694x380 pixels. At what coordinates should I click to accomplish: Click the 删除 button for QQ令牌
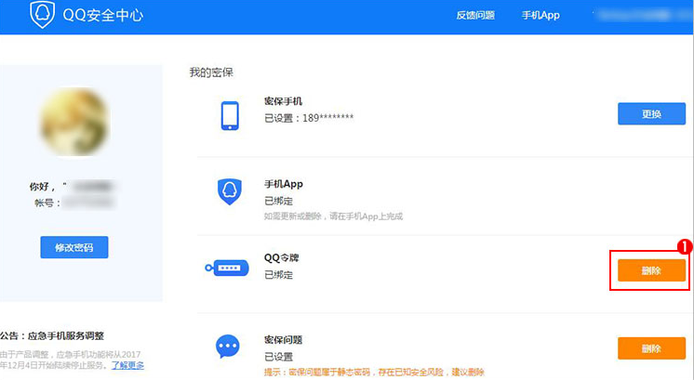(x=651, y=270)
